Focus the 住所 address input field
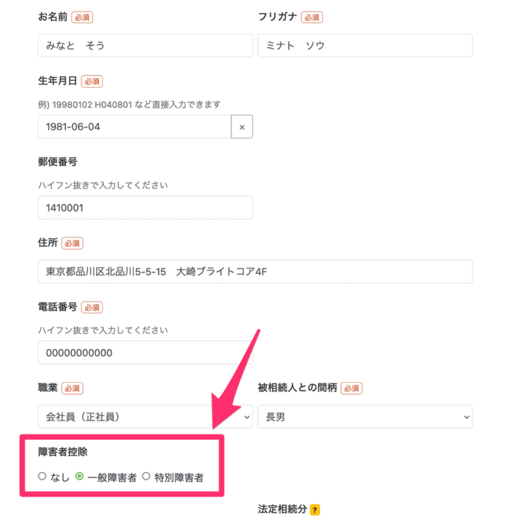The image size is (506, 519). [x=255, y=271]
